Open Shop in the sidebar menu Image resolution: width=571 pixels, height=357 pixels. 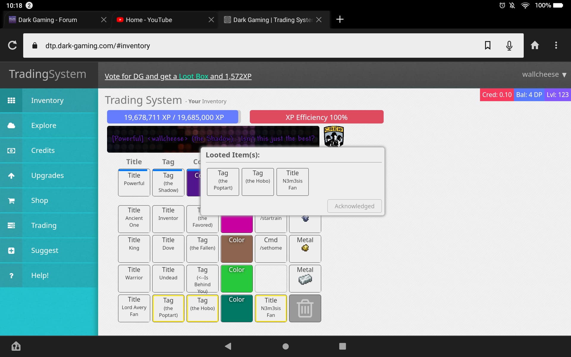tap(49, 201)
